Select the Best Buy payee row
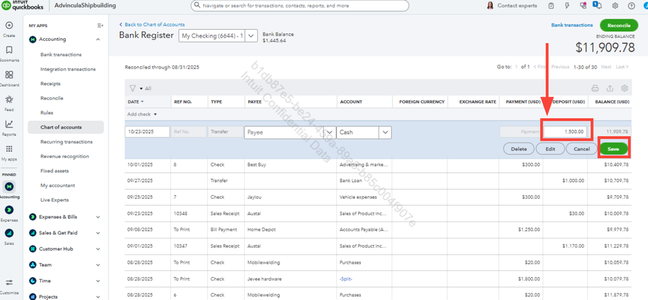The height and width of the screenshot is (300, 648). tap(378, 165)
